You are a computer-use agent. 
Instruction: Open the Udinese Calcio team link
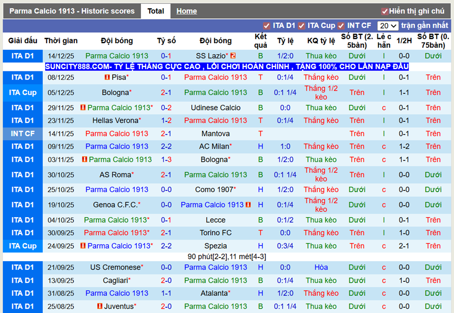pyautogui.click(x=216, y=108)
